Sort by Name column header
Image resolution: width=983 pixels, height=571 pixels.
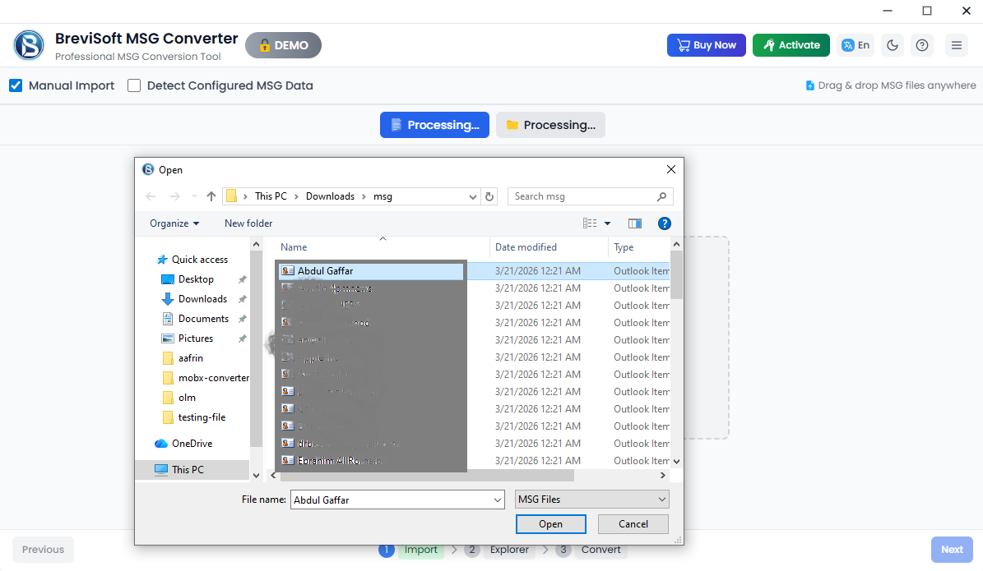point(381,247)
